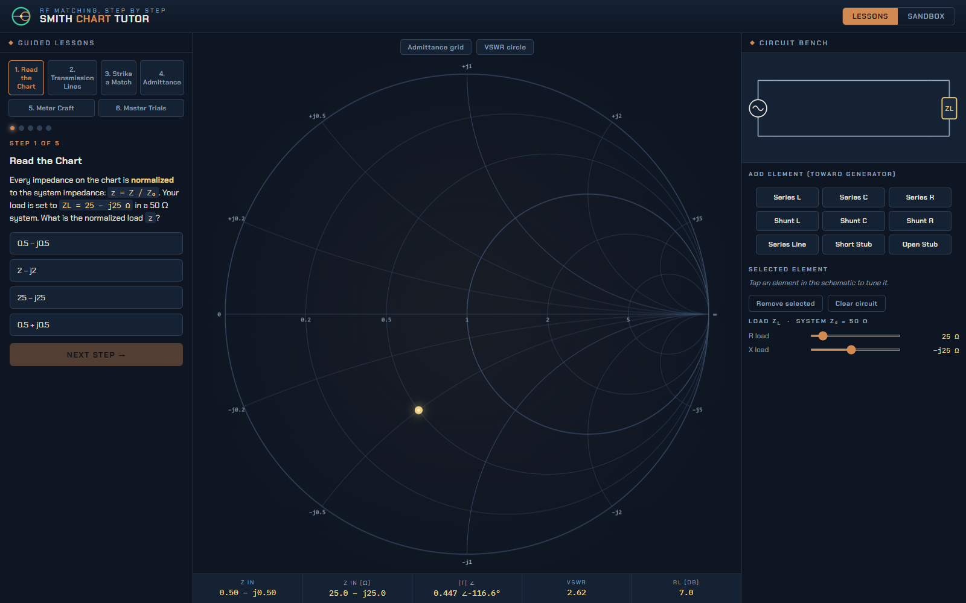Add a Short Stub element
The height and width of the screenshot is (603, 966).
coord(854,244)
